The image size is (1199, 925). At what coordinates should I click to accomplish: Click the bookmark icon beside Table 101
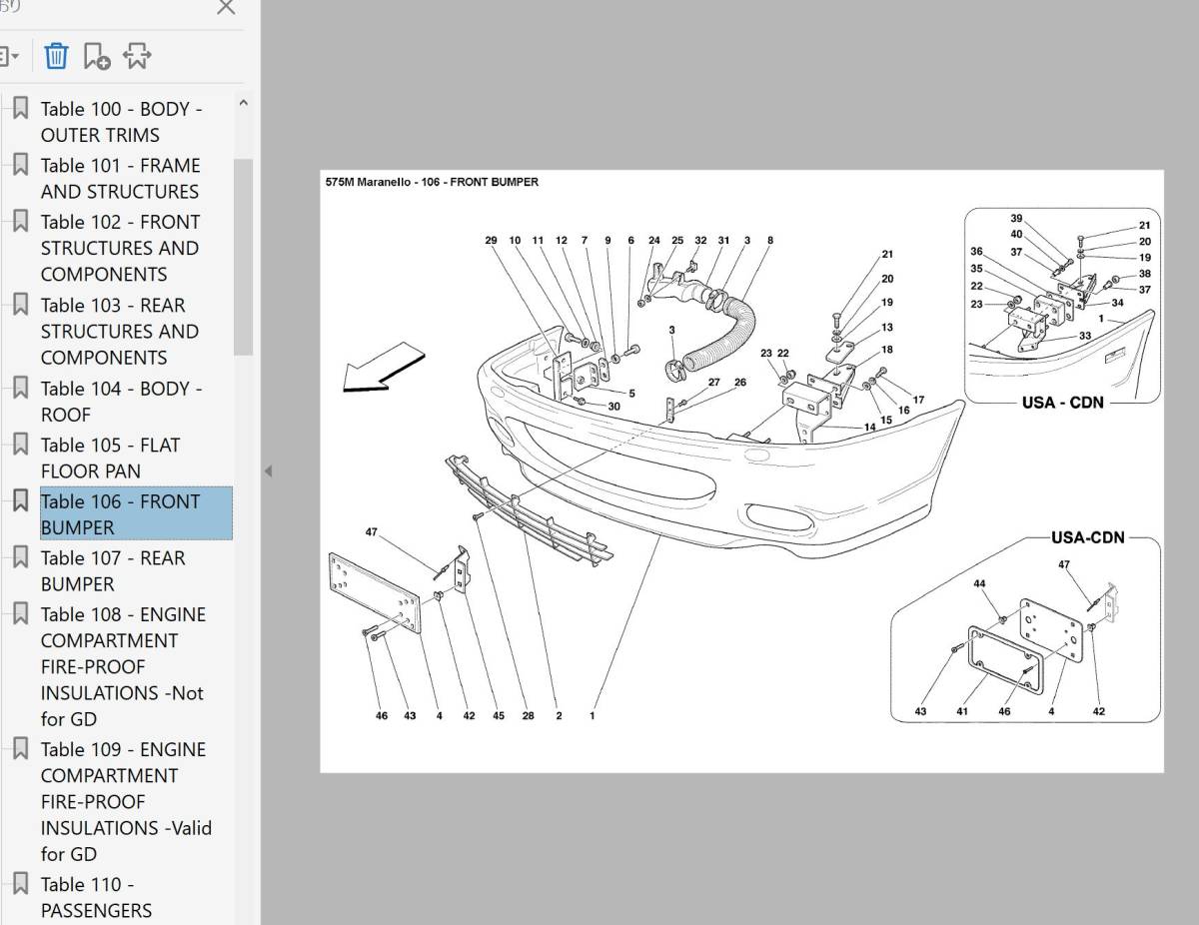[x=20, y=165]
